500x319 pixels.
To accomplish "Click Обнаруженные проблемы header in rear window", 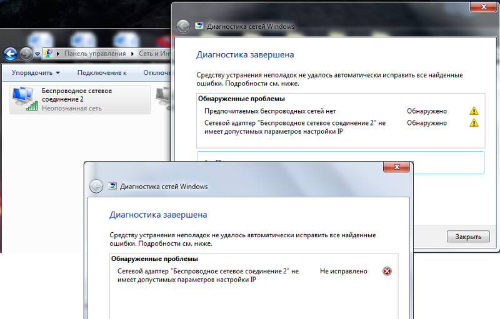I will point(241,99).
